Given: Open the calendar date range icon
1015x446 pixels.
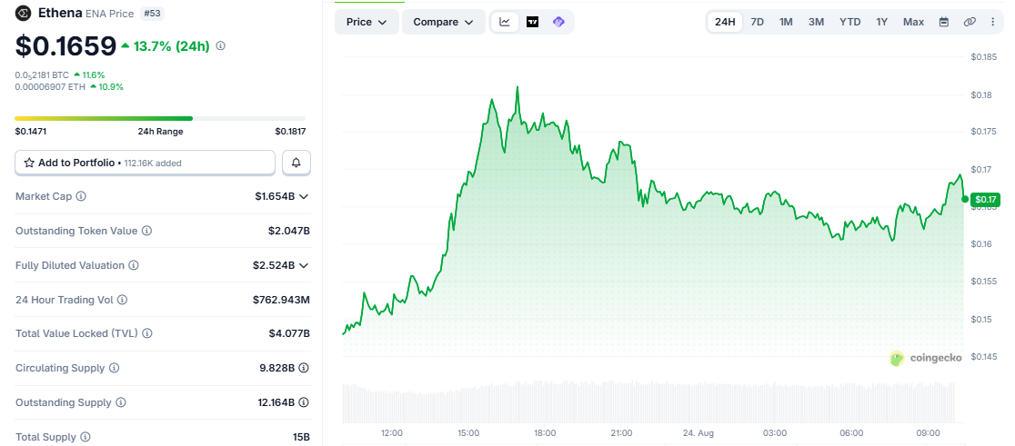Looking at the screenshot, I should (944, 22).
